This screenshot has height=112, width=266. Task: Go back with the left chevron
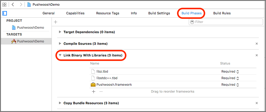(13, 4)
